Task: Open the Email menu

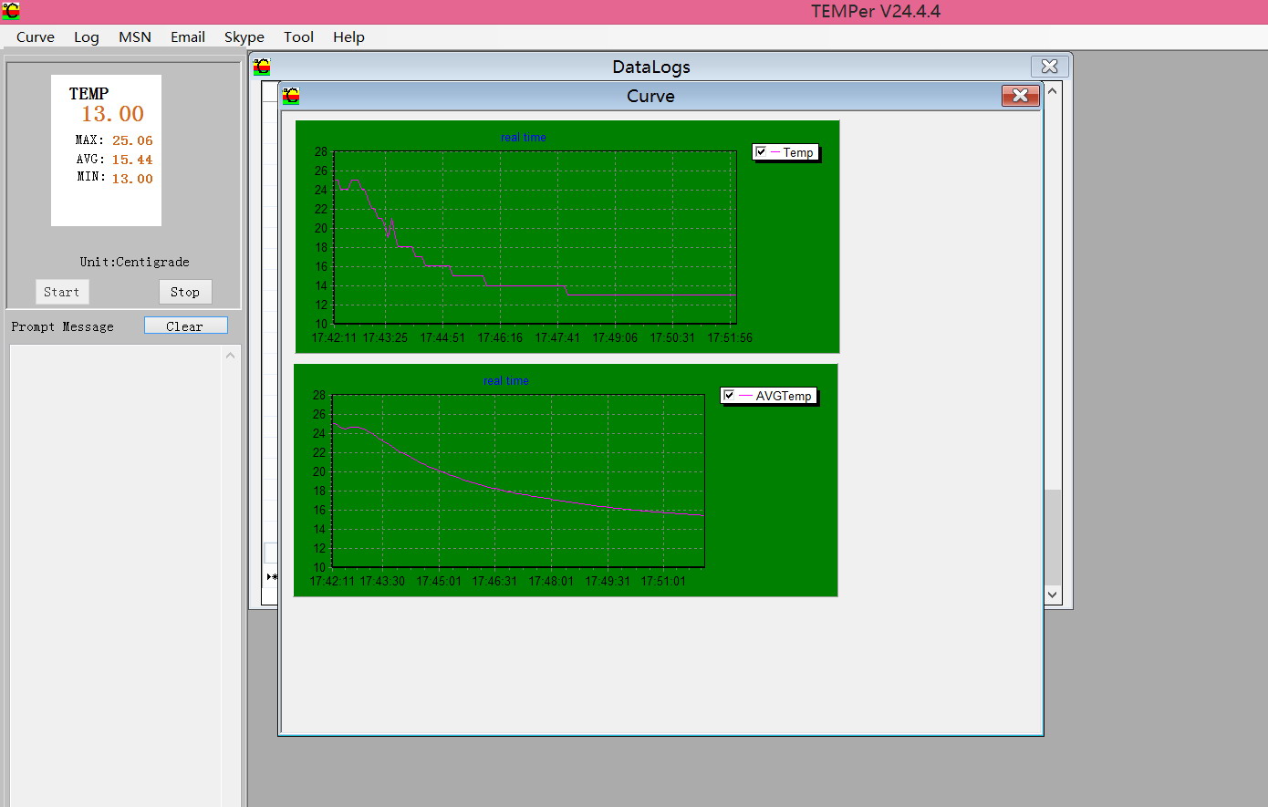Action: pyautogui.click(x=188, y=37)
